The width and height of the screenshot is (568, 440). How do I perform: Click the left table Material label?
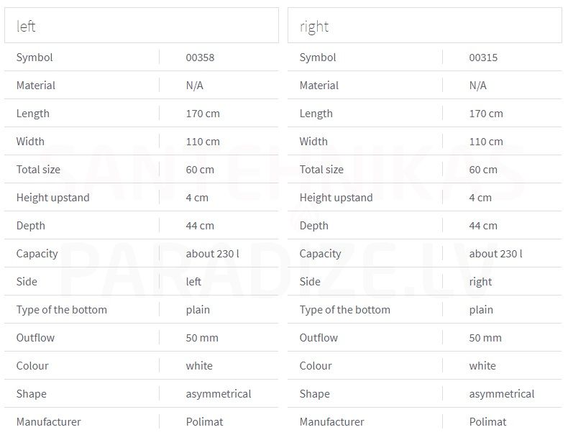[x=36, y=86]
